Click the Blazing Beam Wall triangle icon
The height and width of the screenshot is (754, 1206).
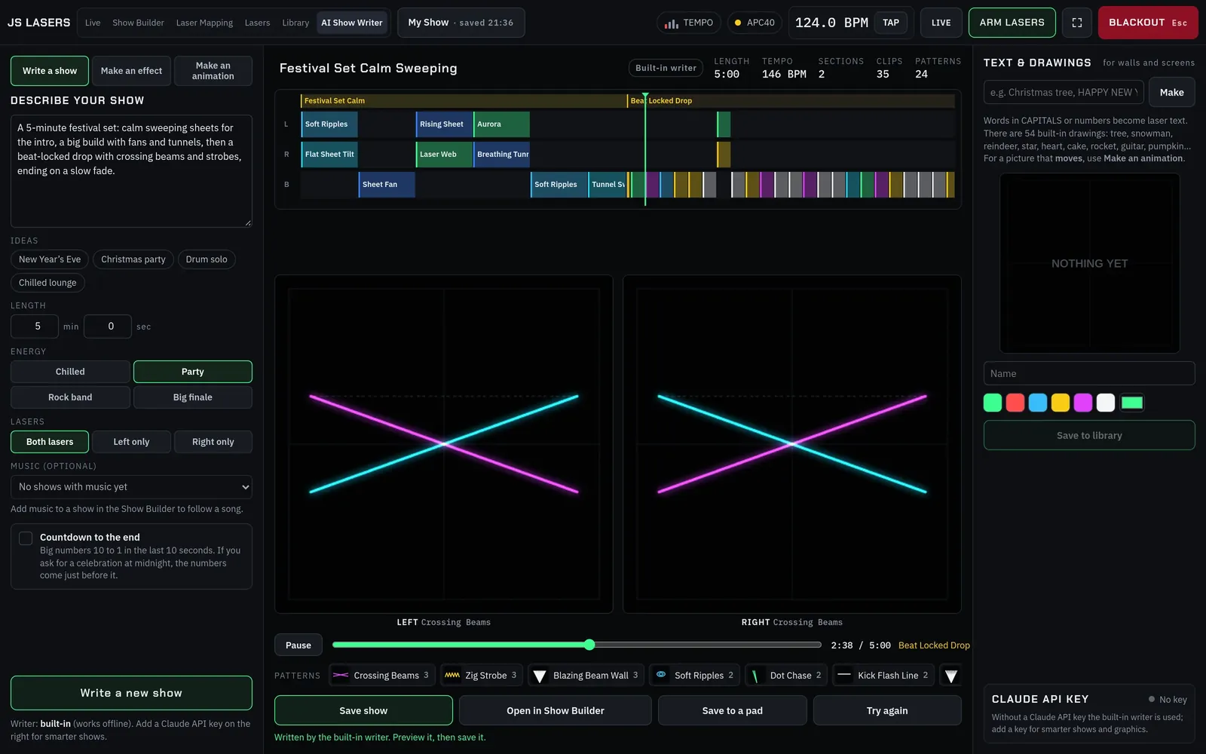click(x=540, y=676)
